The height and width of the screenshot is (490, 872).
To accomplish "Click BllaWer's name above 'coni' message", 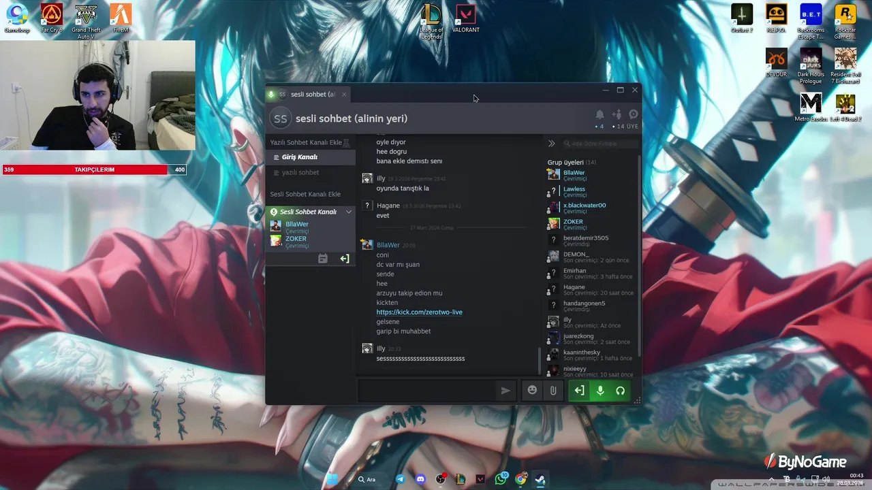I will [388, 245].
